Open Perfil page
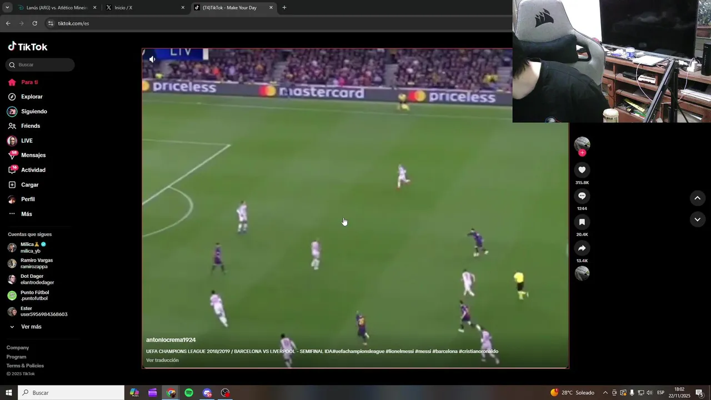 [21, 199]
